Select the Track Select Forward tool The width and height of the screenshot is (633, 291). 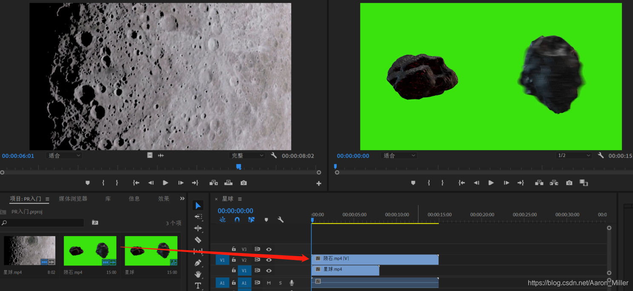198,217
